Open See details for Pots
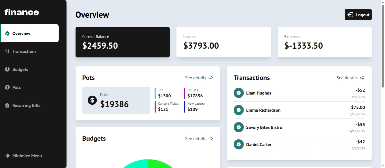Image resolution: width=385 pixels, height=168 pixels. tap(199, 78)
